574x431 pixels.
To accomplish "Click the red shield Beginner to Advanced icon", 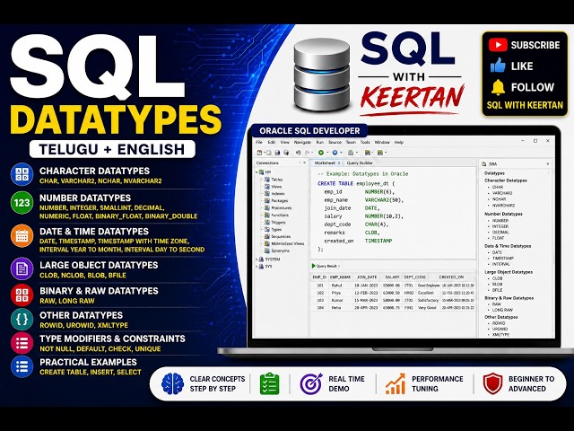I will tap(492, 383).
